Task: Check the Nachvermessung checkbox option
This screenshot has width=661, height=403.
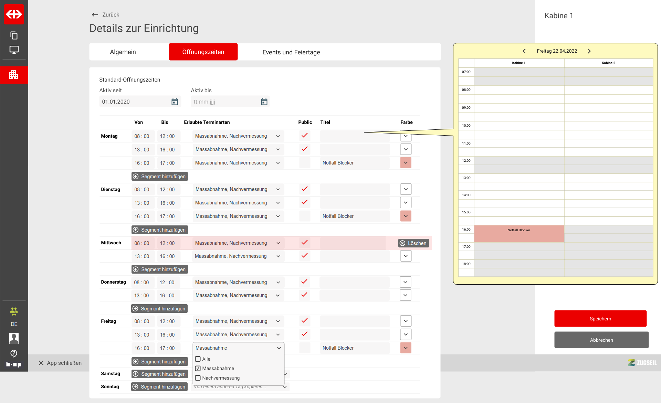Action: pos(198,378)
